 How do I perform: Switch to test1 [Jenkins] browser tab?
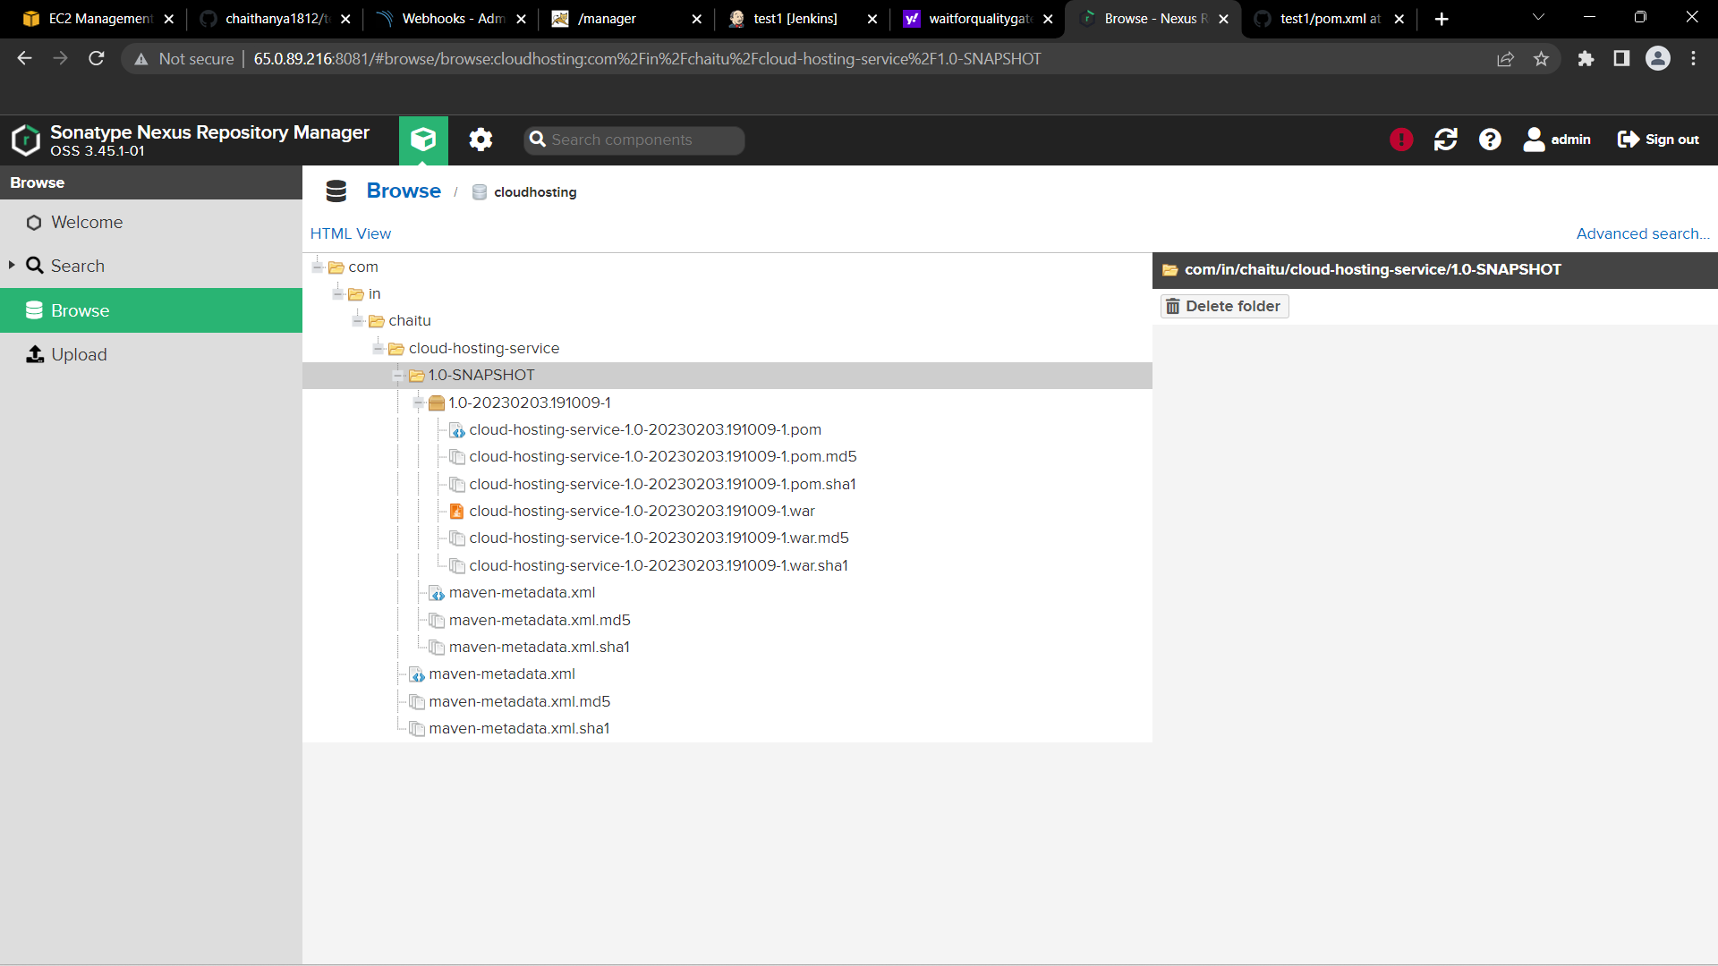795,19
